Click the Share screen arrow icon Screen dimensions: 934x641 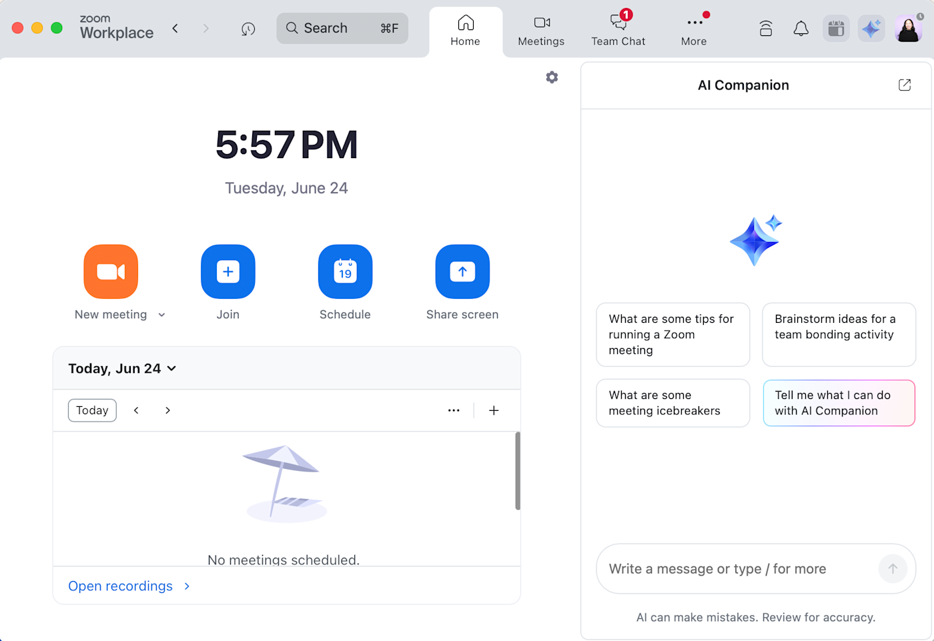point(462,271)
